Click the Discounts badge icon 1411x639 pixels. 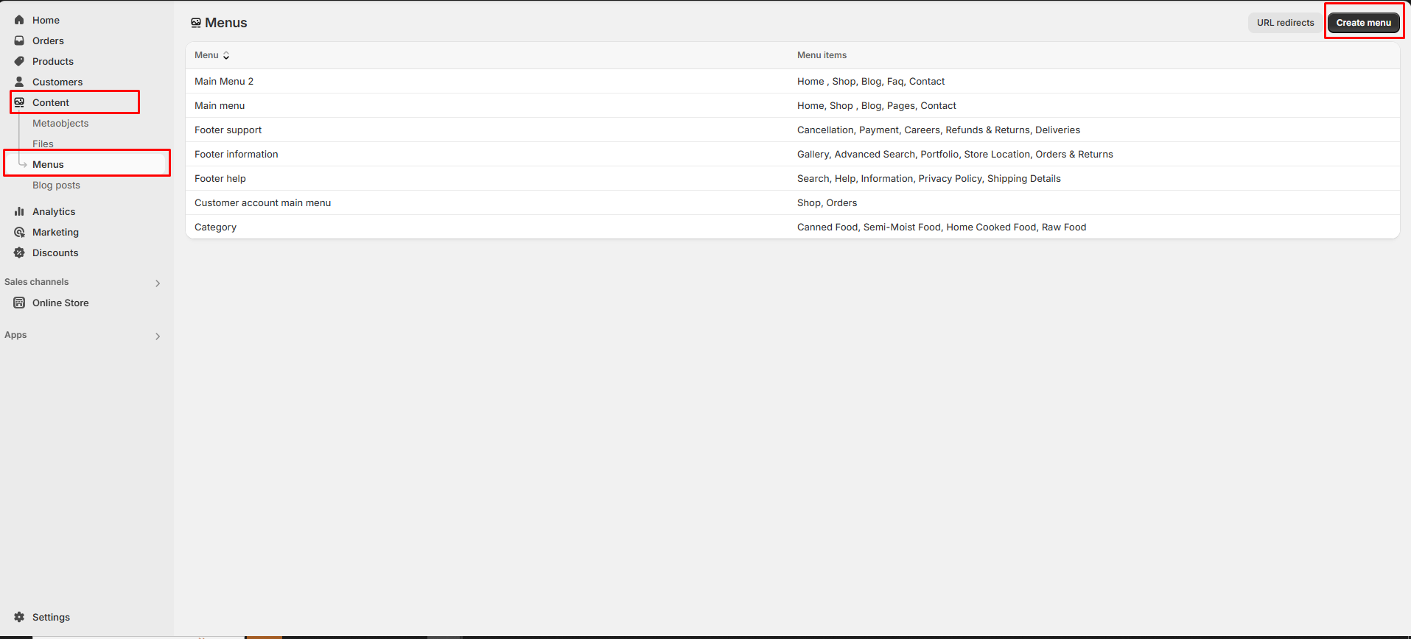pyautogui.click(x=19, y=253)
